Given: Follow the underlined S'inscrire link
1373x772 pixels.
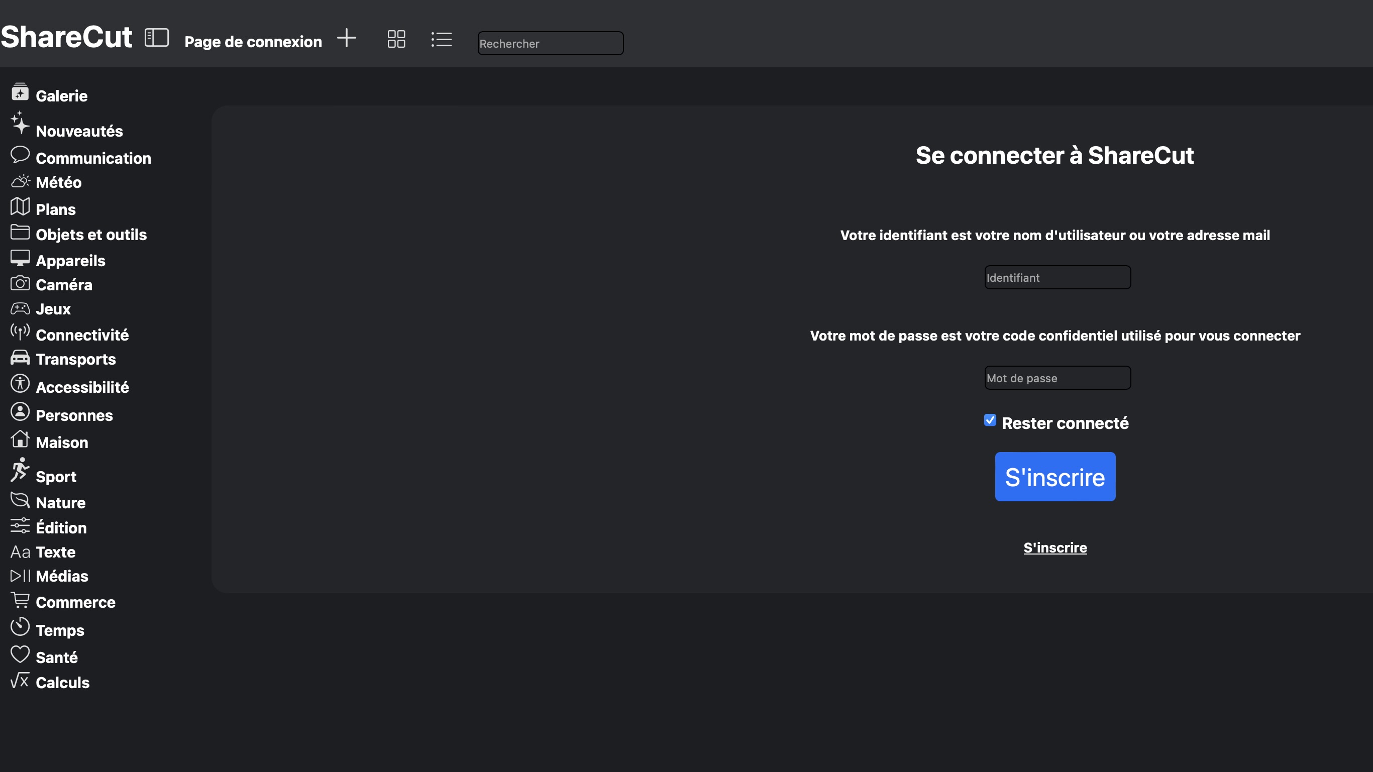Looking at the screenshot, I should (1055, 547).
